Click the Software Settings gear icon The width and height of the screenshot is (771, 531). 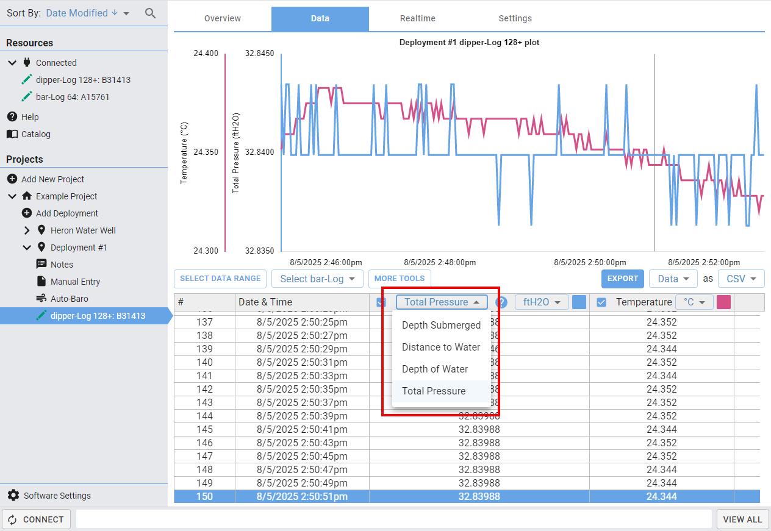coord(13,495)
